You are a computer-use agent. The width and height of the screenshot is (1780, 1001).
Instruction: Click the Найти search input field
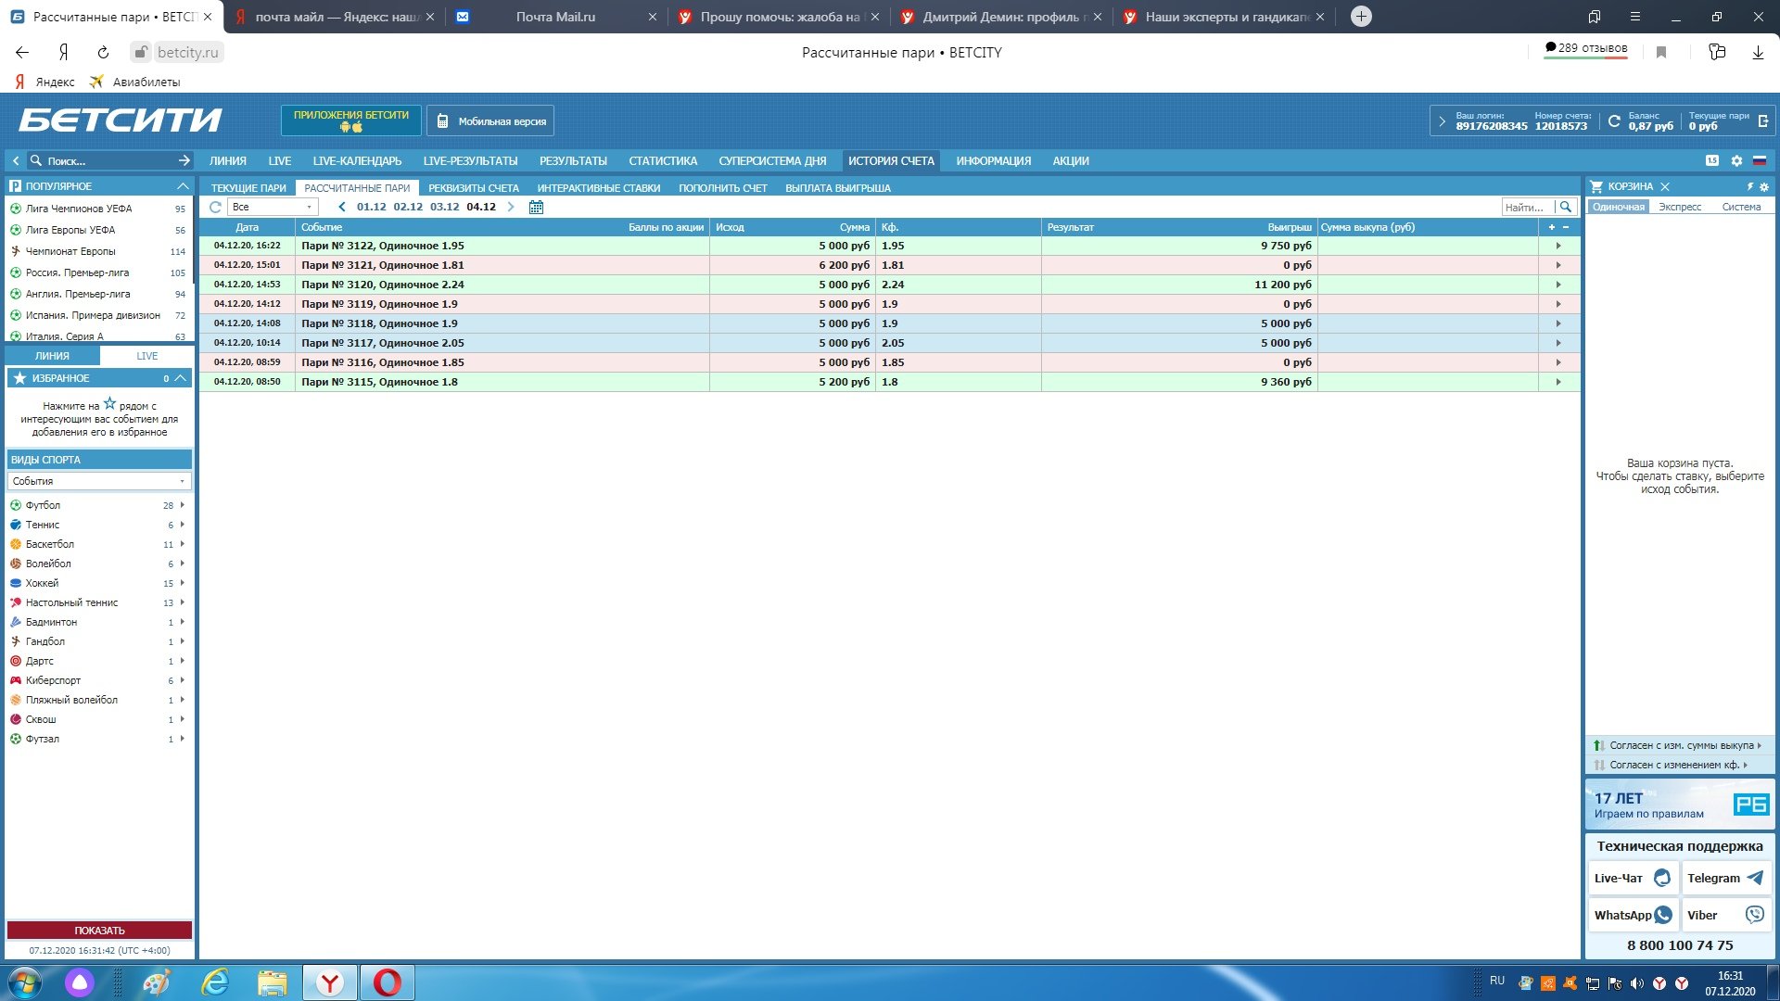click(x=1526, y=207)
